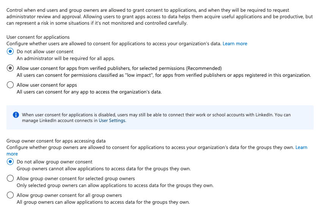Select the 'Allow user consent for apps' radio button
This screenshot has height=214, width=322.
[10, 85]
